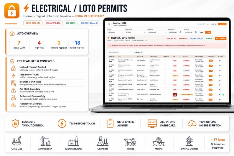
Task: Sort by the Contractor column header
Action: point(154,56)
